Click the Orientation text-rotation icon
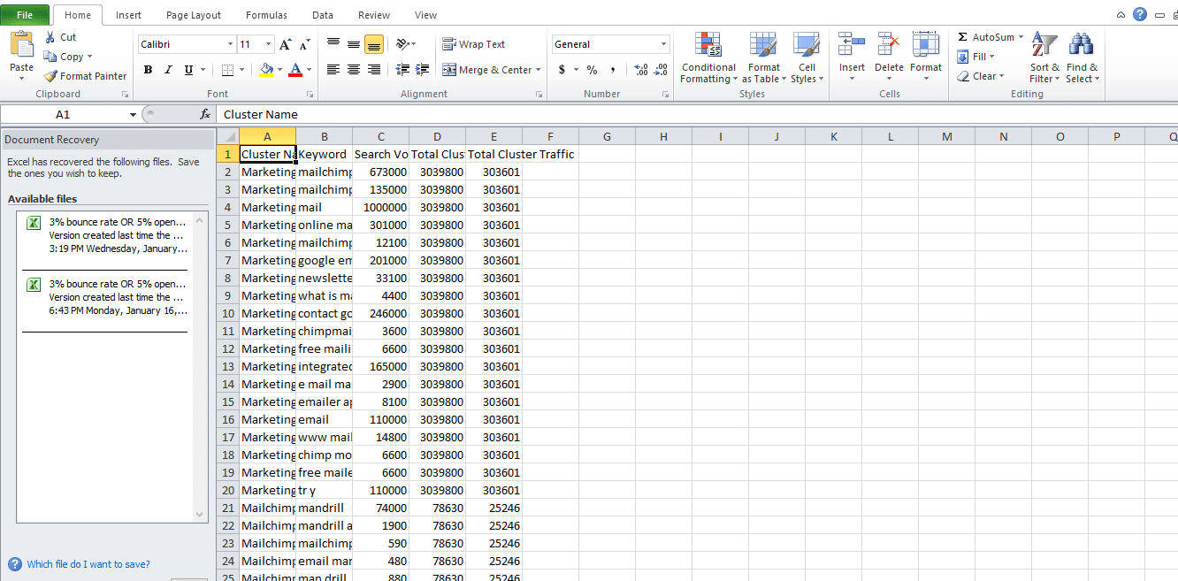This screenshot has width=1178, height=581. [402, 44]
